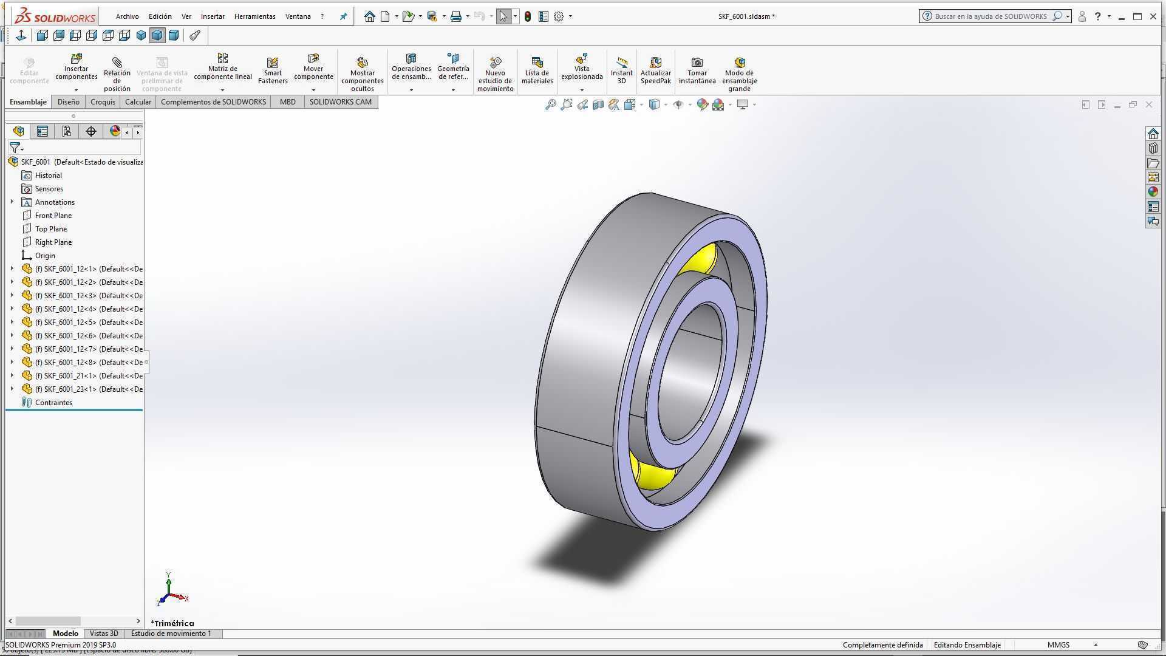Open Design Library in task pane
The height and width of the screenshot is (656, 1166).
(x=1153, y=148)
